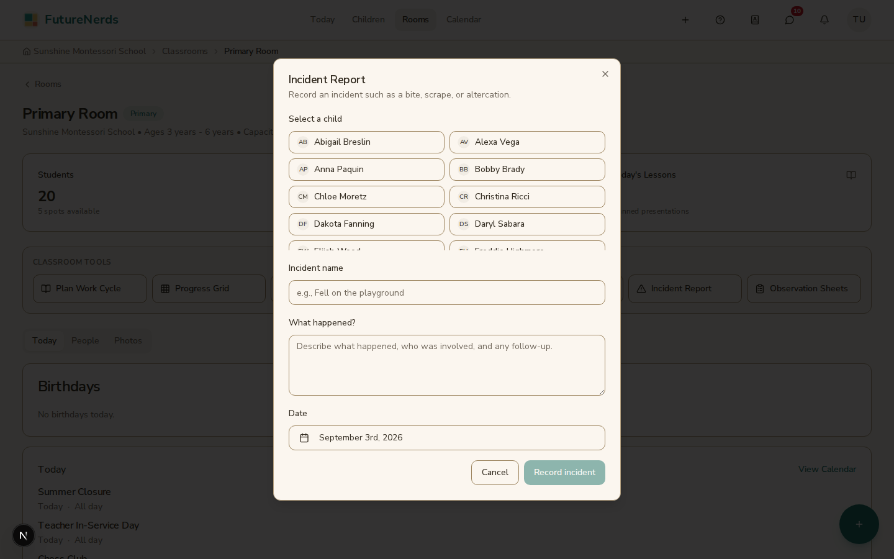Switch to the Photos tab

[x=128, y=341]
